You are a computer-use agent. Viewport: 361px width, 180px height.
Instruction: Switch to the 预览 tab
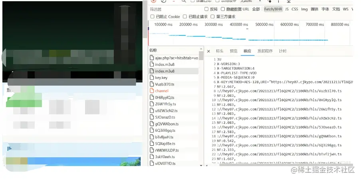(x=234, y=51)
